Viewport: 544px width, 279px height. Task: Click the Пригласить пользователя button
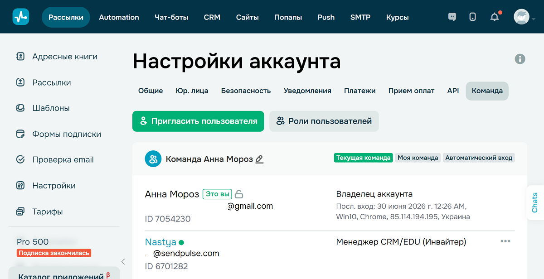198,121
